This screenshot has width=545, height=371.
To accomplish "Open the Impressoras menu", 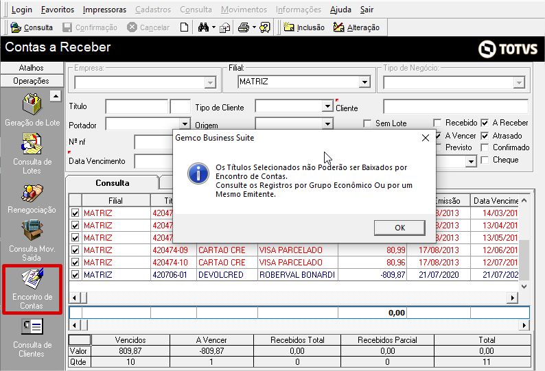I will click(104, 10).
